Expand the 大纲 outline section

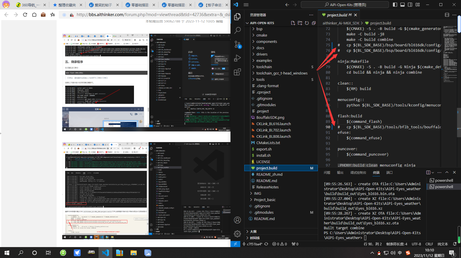click(x=281, y=232)
